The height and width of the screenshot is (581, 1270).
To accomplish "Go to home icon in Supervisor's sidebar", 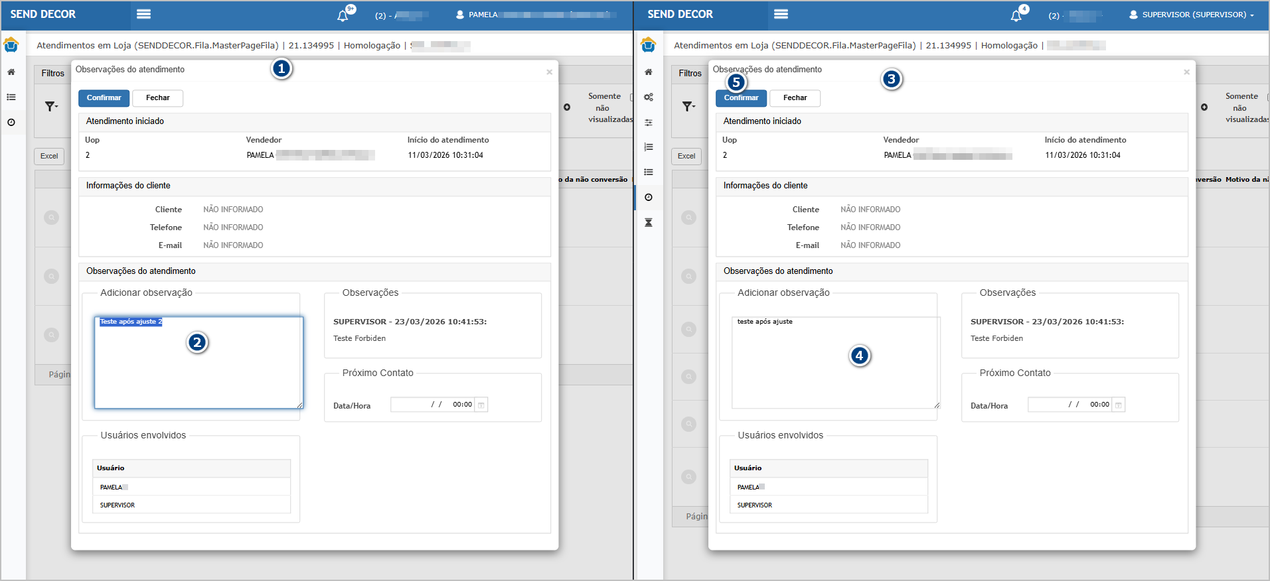I will (649, 72).
